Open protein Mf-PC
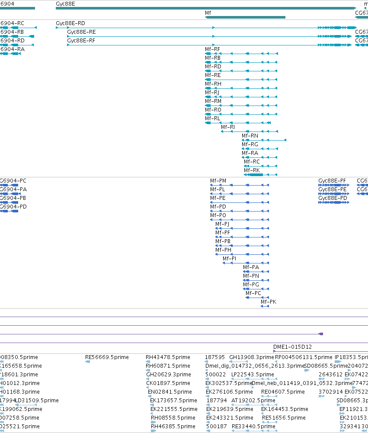 coord(253,293)
